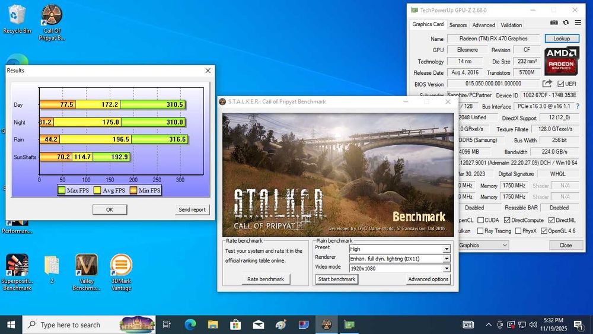Image resolution: width=593 pixels, height=334 pixels.
Task: Expand the Renderer dropdown in benchmark
Action: pyautogui.click(x=447, y=259)
